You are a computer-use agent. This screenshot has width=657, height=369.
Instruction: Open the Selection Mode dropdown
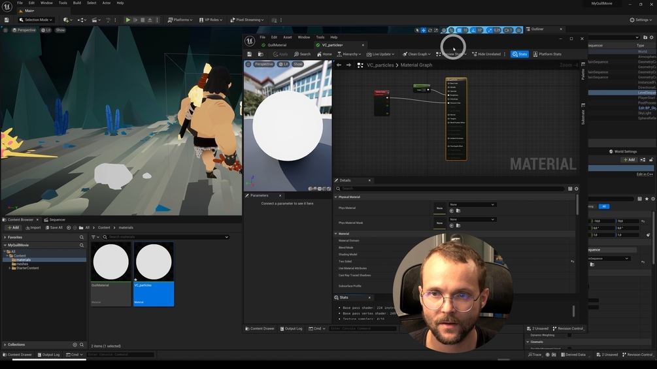[35, 20]
